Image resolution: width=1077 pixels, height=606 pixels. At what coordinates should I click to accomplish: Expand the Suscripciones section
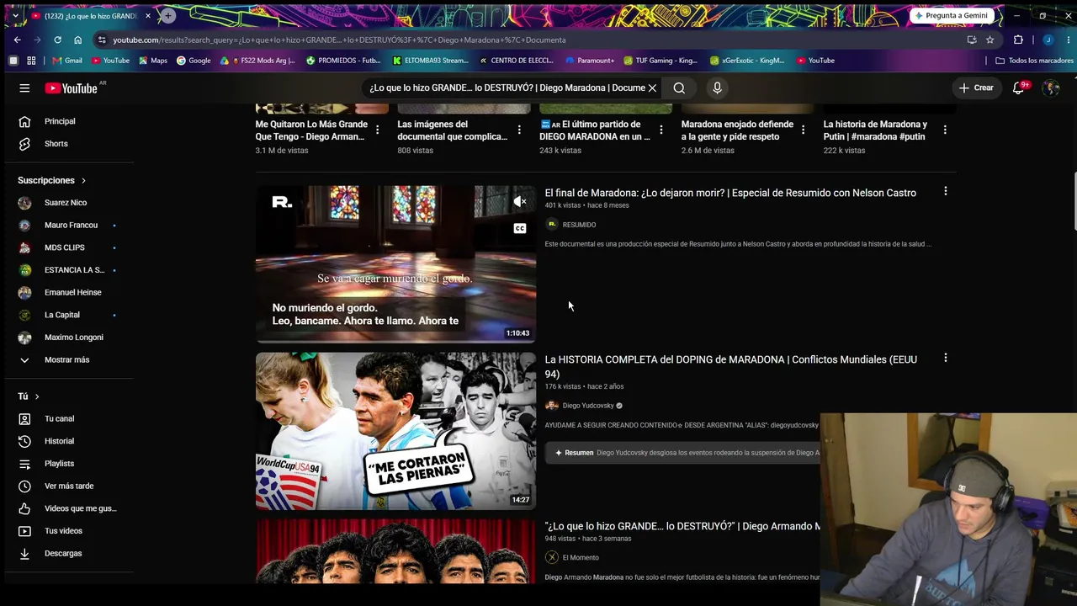[52, 180]
